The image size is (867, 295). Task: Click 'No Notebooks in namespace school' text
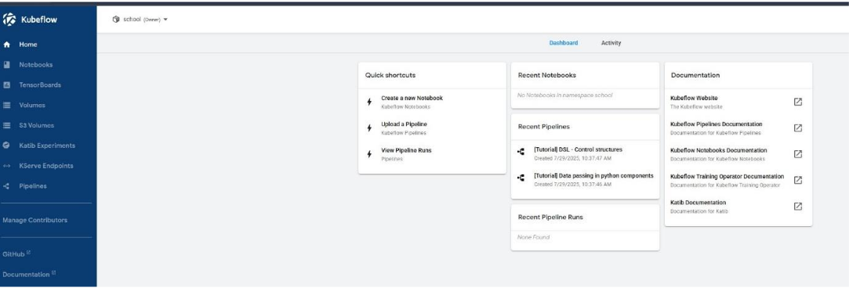point(564,95)
